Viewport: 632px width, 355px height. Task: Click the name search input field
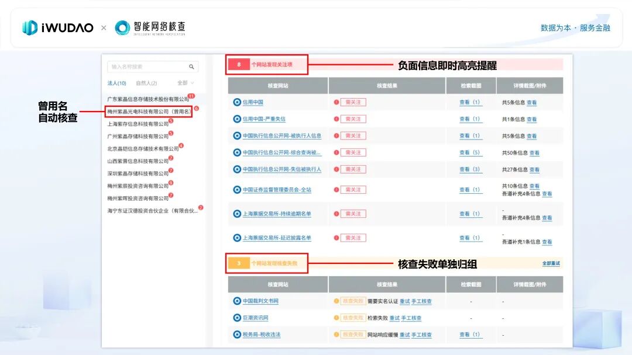click(153, 67)
